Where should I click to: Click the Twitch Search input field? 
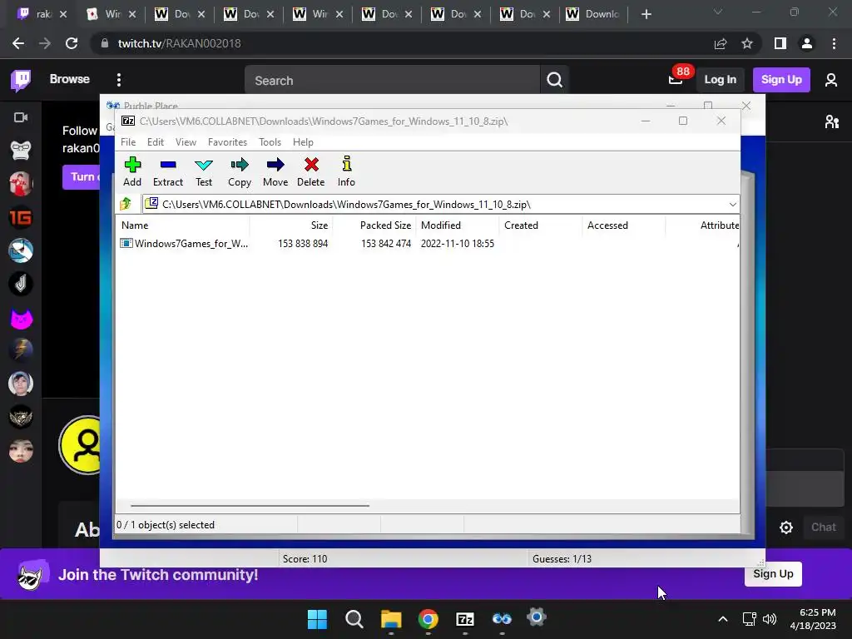point(392,81)
